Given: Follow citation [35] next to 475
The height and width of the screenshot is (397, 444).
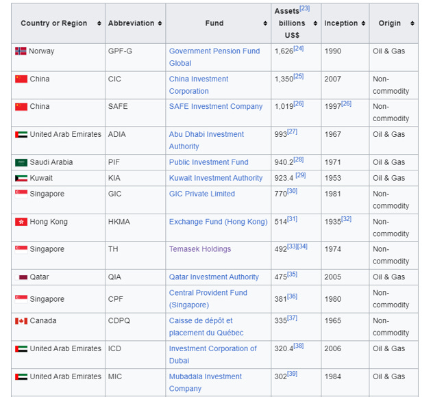Looking at the screenshot, I should (x=292, y=274).
